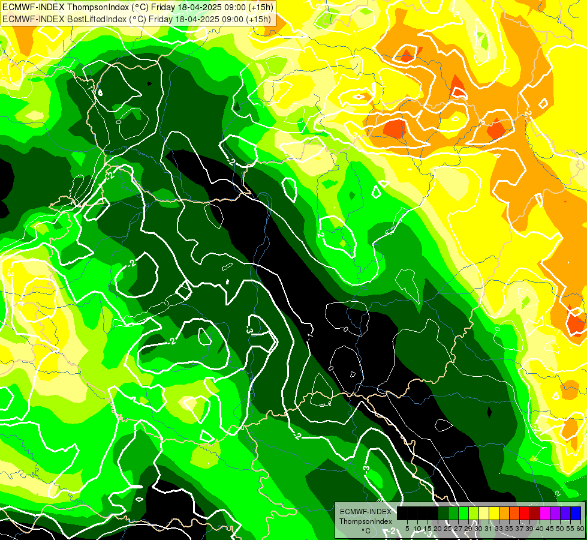Screen dimensions: 587x540
Task: Click the 'ECMWF-INDEX' text inside the legend box
Action: click(365, 512)
